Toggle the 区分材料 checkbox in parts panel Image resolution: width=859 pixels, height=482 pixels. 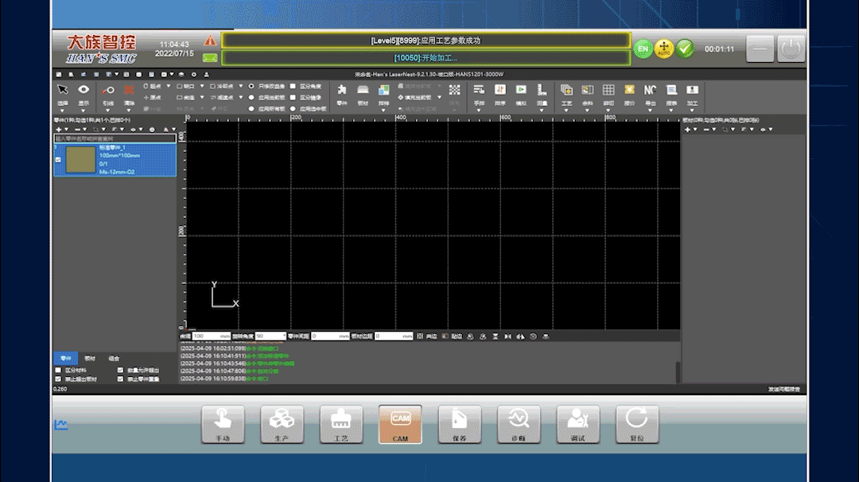coord(58,371)
